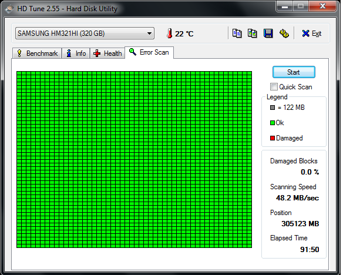Switch to the Health tab
The width and height of the screenshot is (343, 275).
tap(107, 53)
